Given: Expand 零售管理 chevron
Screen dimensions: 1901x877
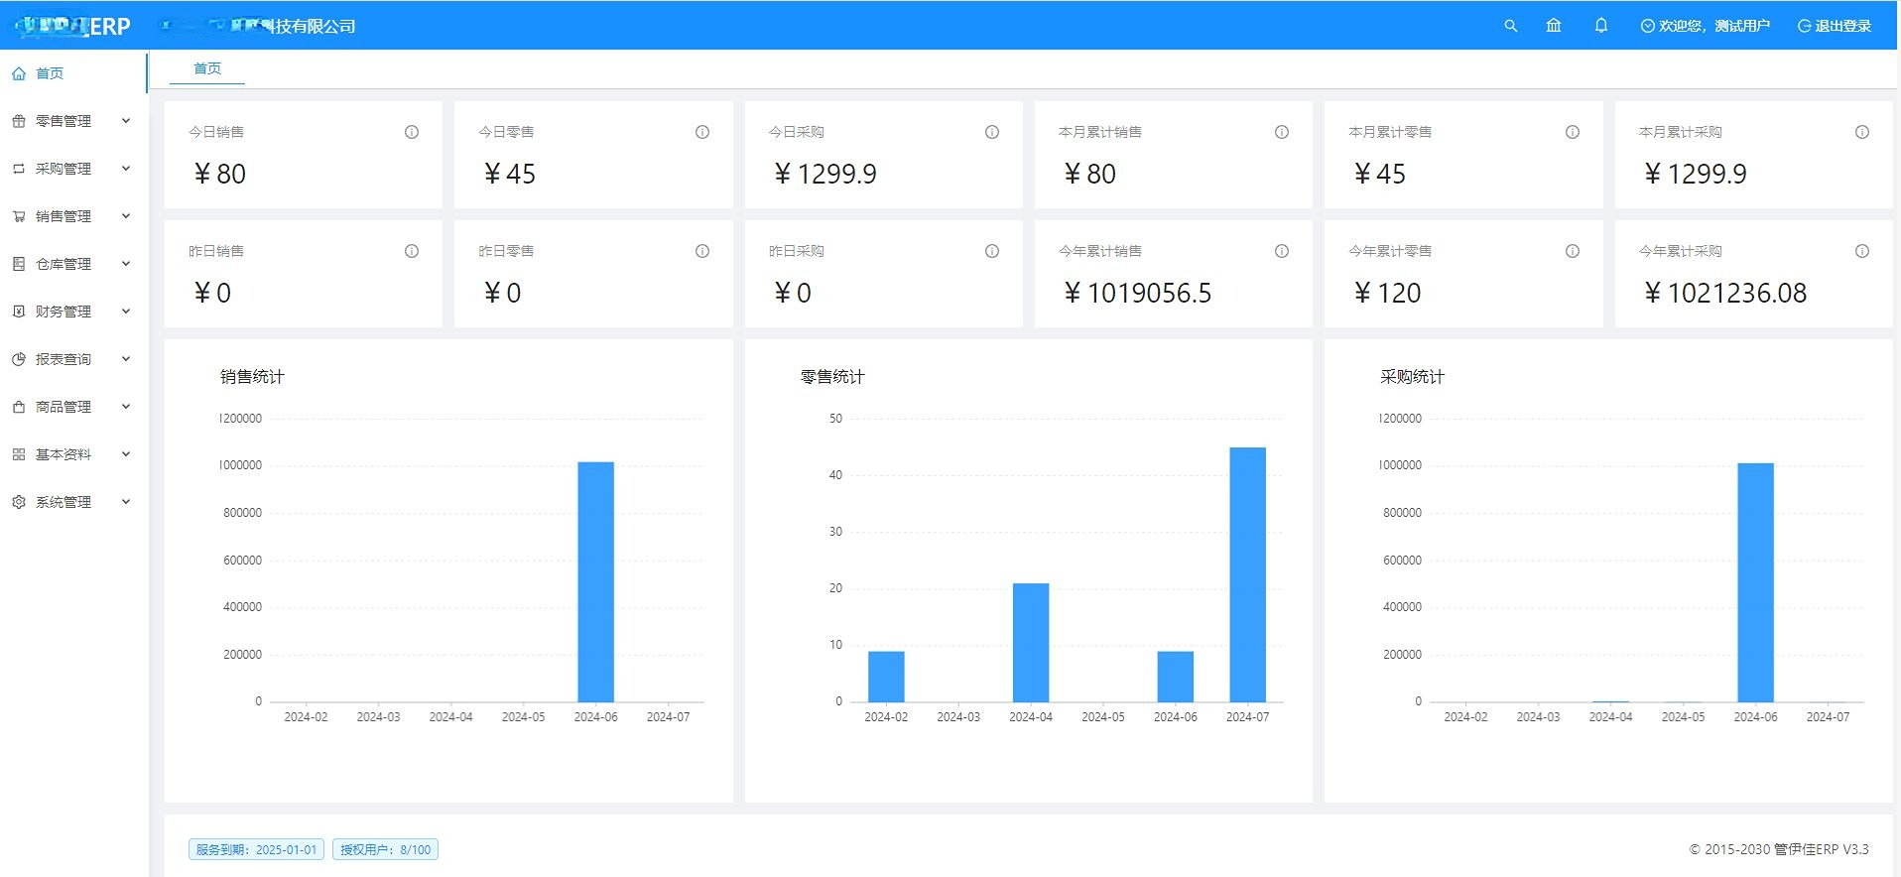Looking at the screenshot, I should point(126,121).
